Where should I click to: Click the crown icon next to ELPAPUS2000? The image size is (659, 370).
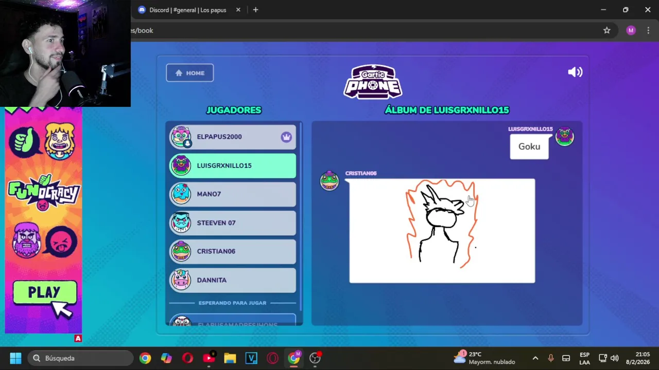point(286,137)
